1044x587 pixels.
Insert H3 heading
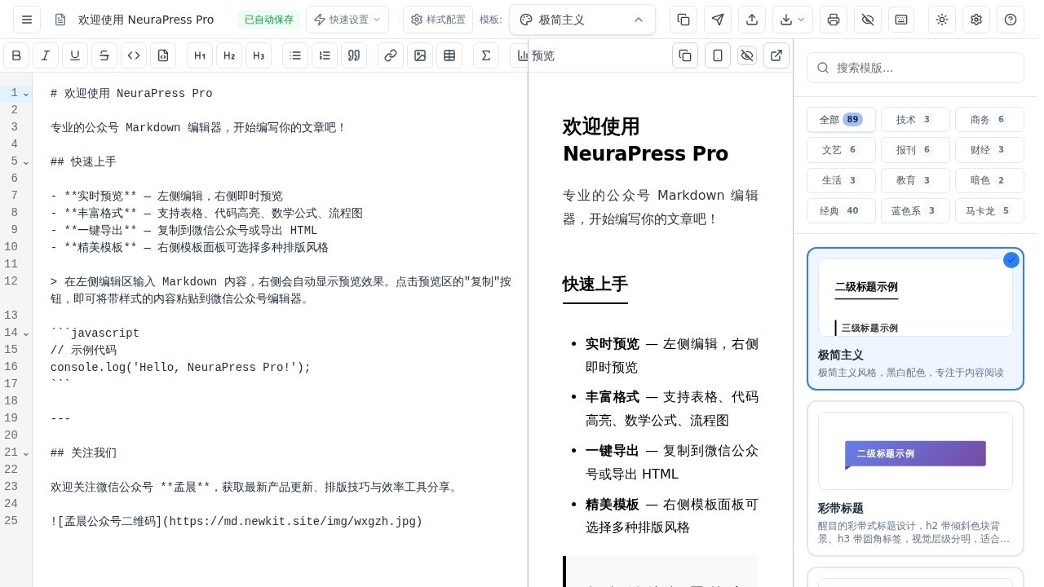pos(259,55)
